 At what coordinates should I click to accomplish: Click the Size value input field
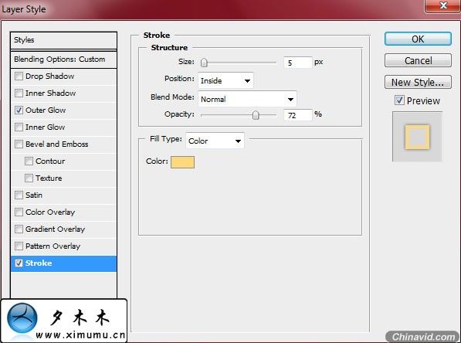coord(297,63)
